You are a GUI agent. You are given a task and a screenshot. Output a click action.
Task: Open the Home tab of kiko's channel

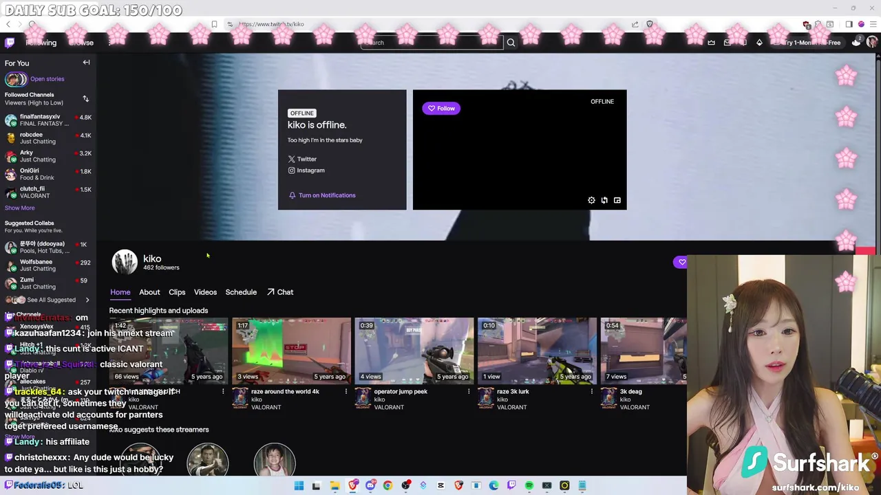120,292
